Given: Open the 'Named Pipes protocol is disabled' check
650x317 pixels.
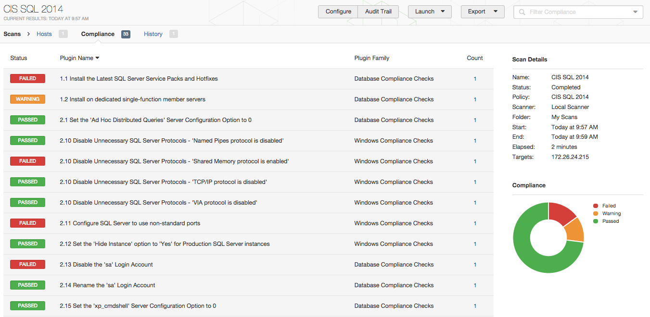Looking at the screenshot, I should pos(172,141).
